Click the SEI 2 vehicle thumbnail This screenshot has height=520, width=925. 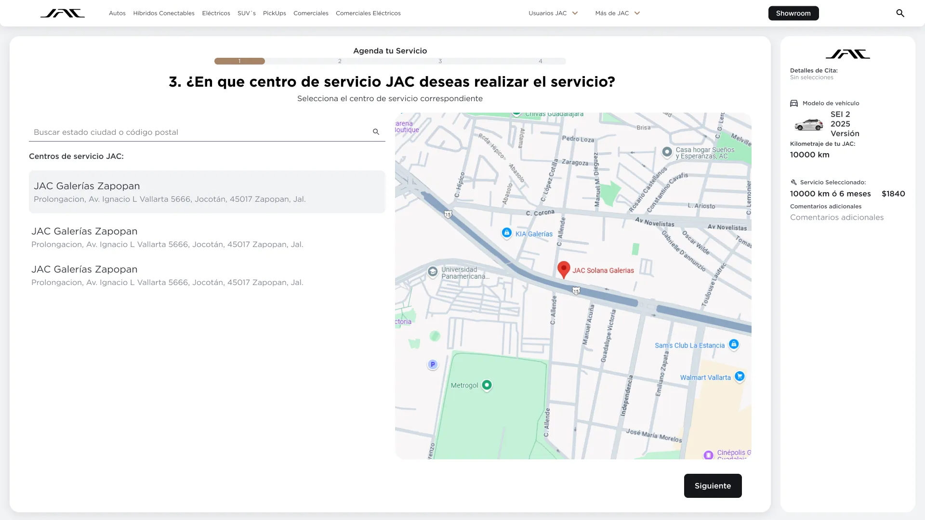tap(809, 124)
